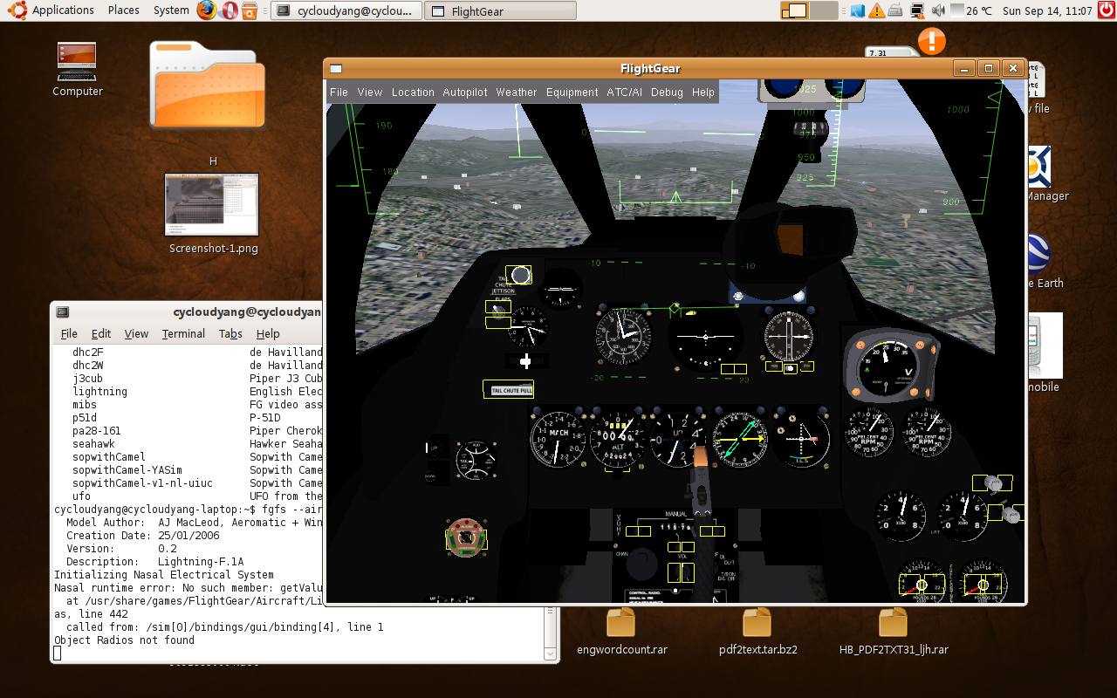The height and width of the screenshot is (698, 1117).
Task: Open FlightGear Equipment menu
Action: point(572,92)
